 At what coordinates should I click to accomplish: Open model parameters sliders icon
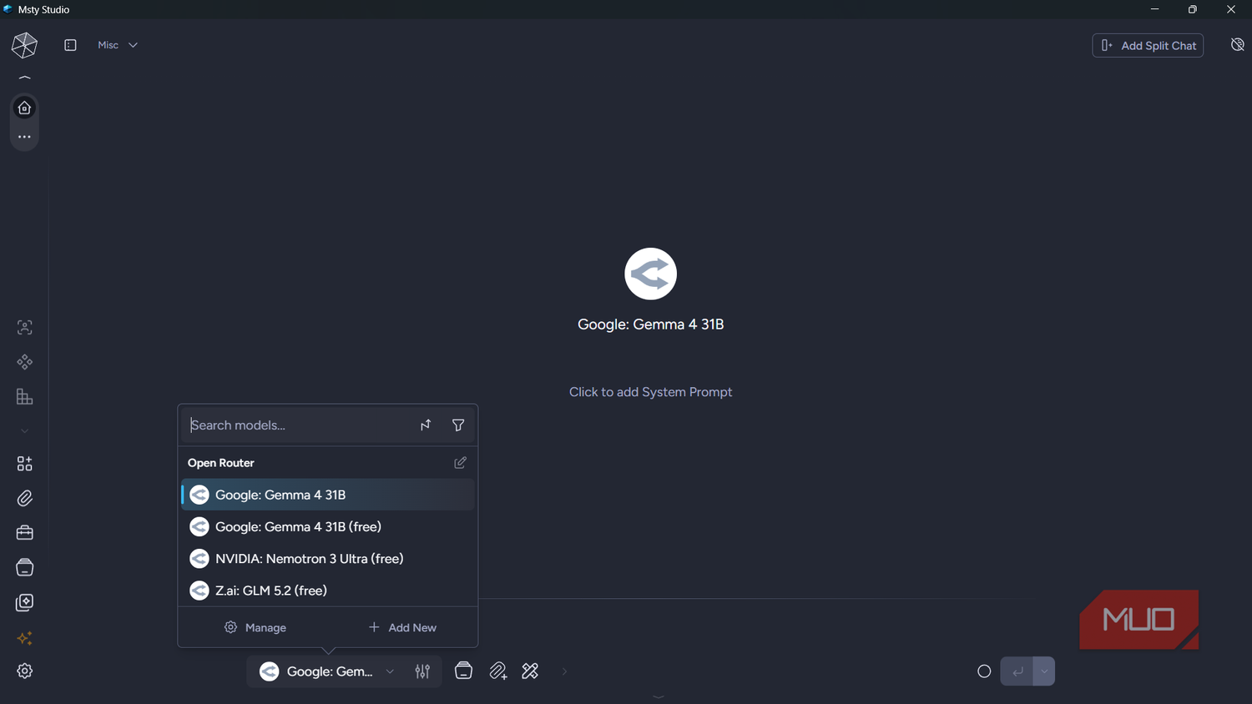(x=422, y=671)
